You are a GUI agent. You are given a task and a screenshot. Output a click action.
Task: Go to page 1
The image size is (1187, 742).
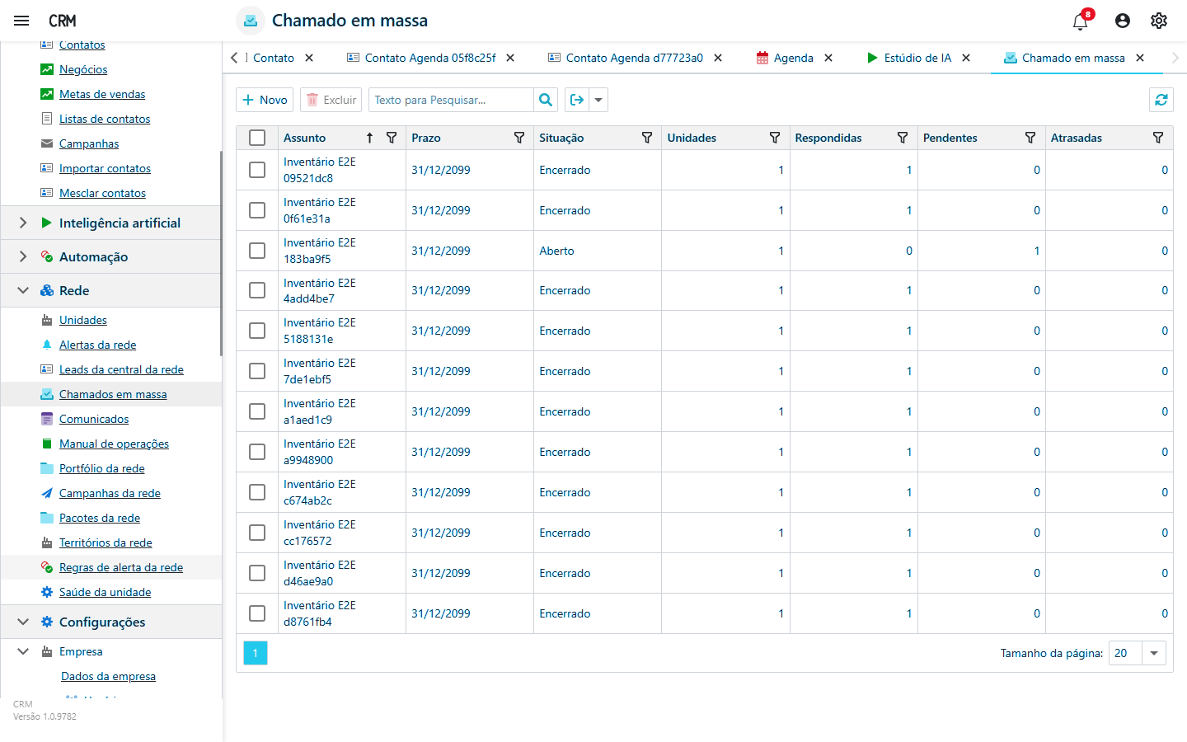[x=256, y=653]
